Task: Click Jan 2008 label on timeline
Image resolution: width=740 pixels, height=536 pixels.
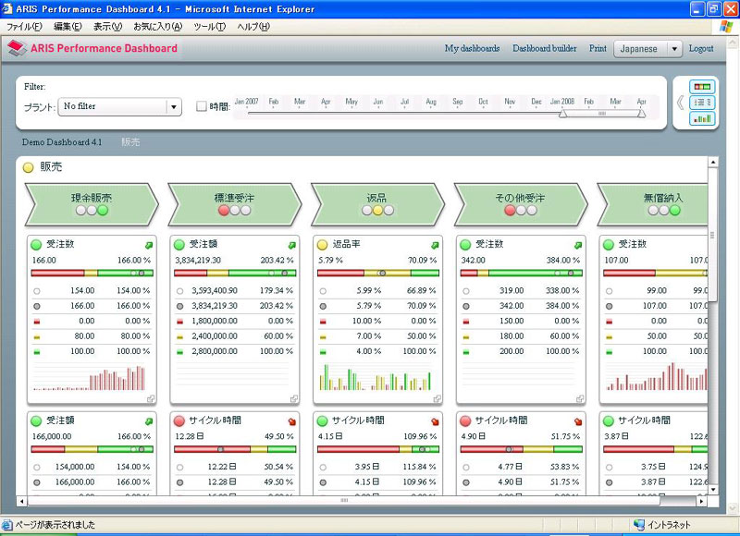Action: [x=562, y=102]
